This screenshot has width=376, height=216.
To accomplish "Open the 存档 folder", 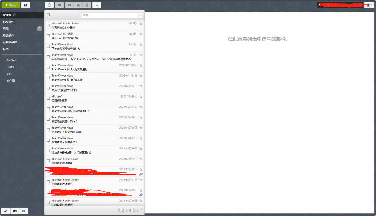I will point(22,49).
